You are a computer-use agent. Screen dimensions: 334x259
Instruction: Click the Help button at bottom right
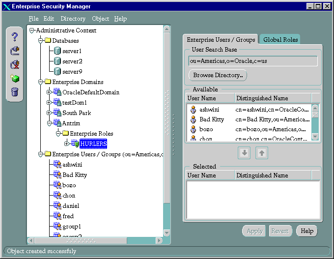306,231
